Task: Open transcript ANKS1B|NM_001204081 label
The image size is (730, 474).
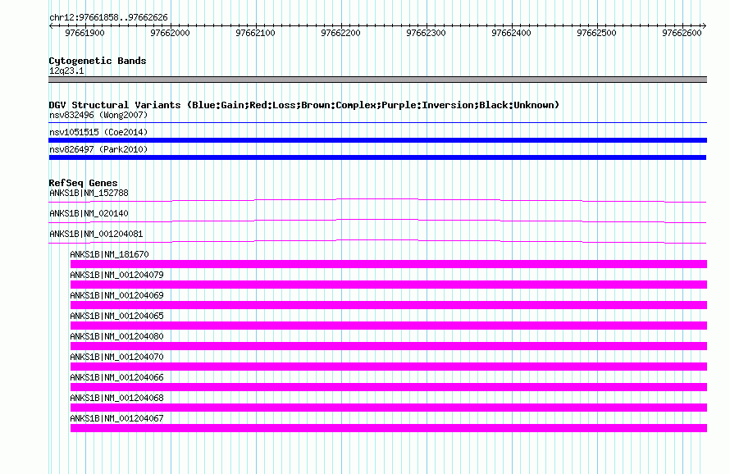Action: coord(96,234)
